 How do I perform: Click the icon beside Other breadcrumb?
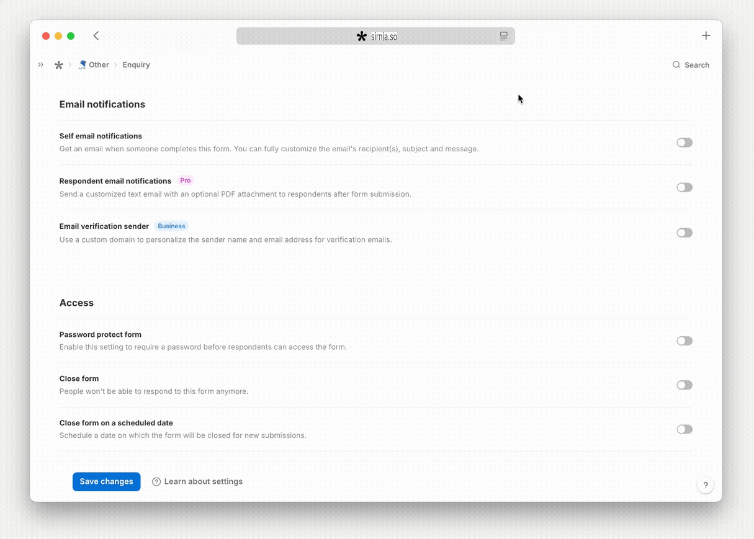[83, 65]
